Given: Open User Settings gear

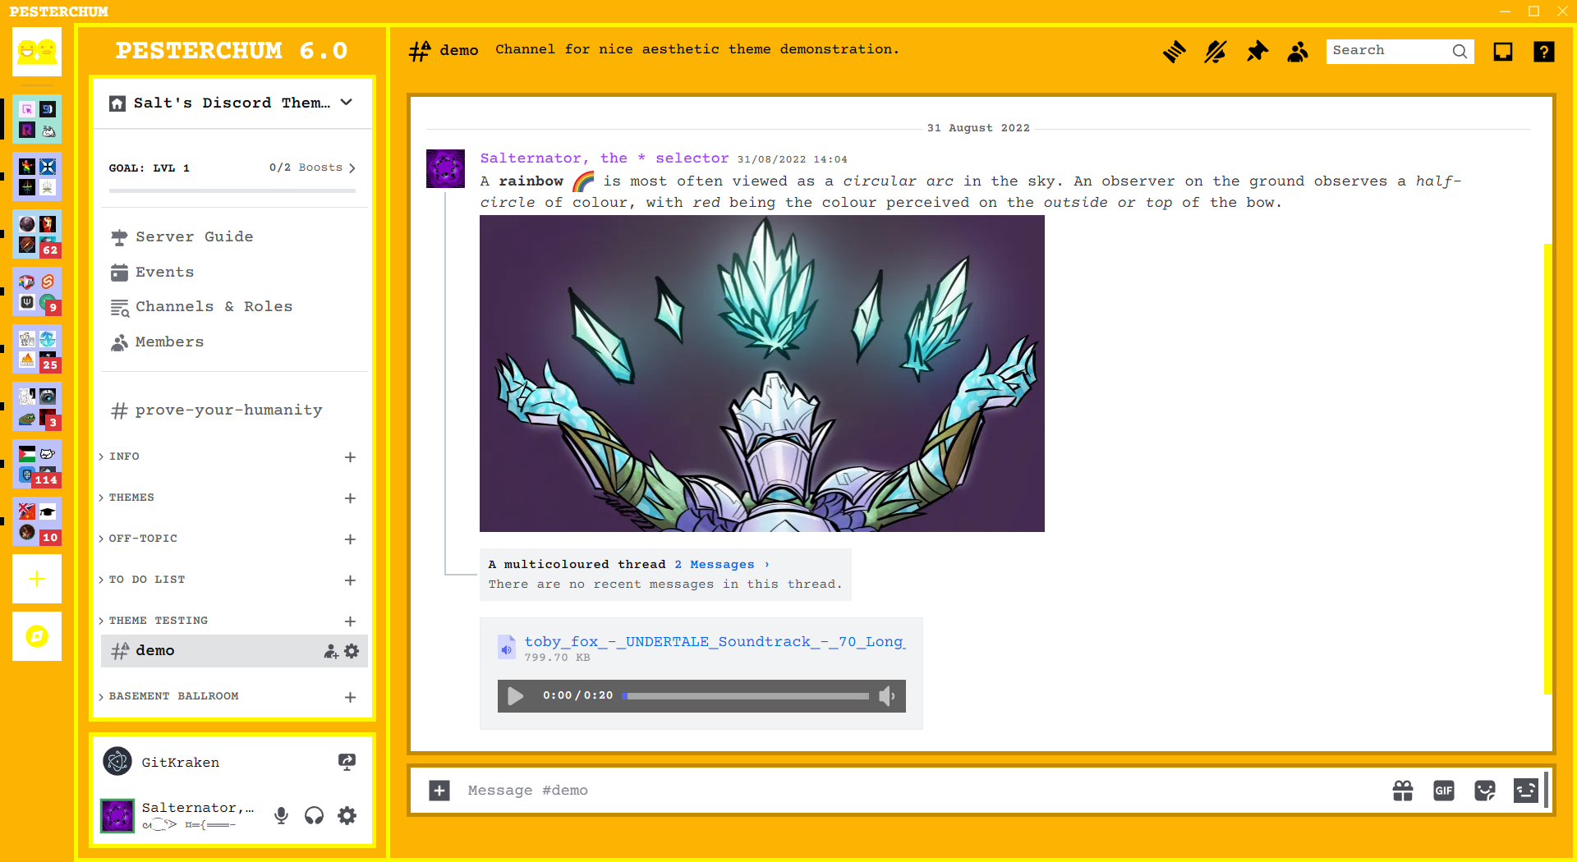Looking at the screenshot, I should (347, 815).
